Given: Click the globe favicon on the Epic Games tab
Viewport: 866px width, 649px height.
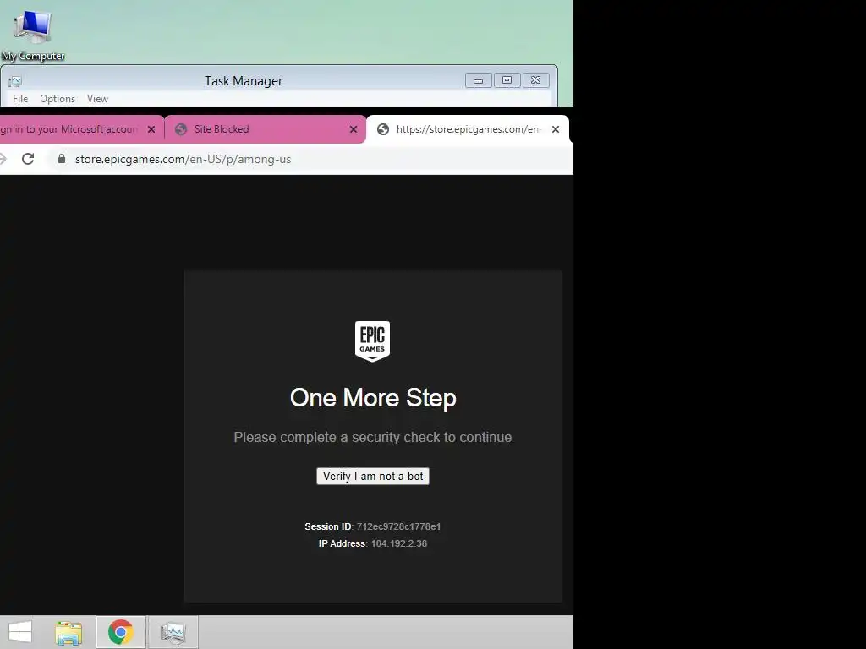Looking at the screenshot, I should pos(383,129).
